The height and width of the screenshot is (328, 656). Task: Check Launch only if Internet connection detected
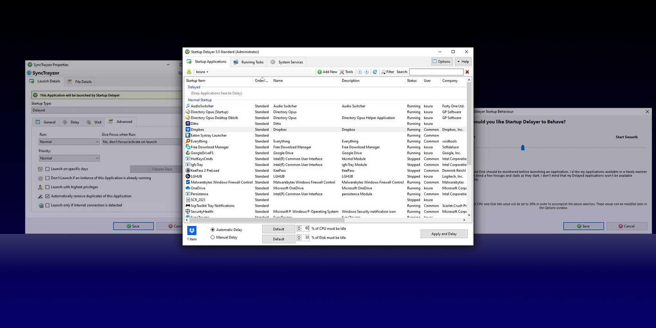click(47, 205)
